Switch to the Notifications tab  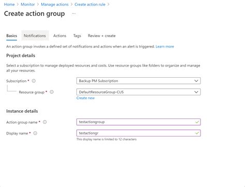click(x=35, y=36)
